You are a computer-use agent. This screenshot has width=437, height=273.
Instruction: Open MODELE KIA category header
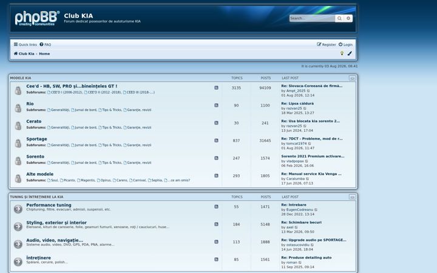[21, 78]
